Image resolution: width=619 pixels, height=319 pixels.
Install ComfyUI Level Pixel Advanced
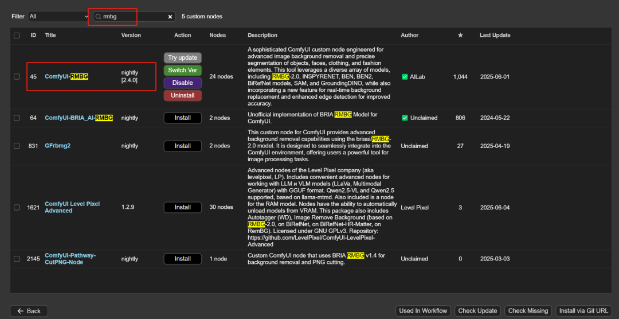pos(183,207)
